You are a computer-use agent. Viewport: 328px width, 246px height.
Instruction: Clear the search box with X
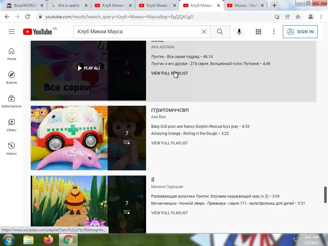pos(204,32)
